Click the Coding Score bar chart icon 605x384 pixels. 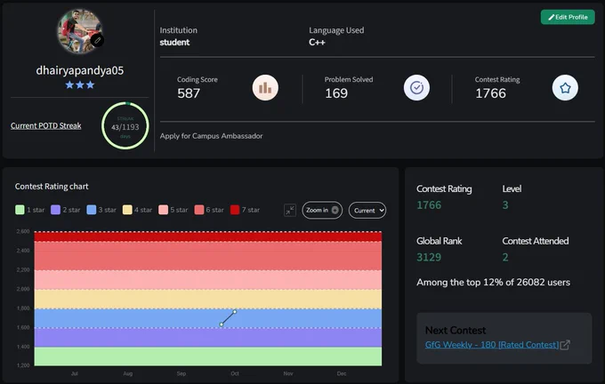pos(265,87)
